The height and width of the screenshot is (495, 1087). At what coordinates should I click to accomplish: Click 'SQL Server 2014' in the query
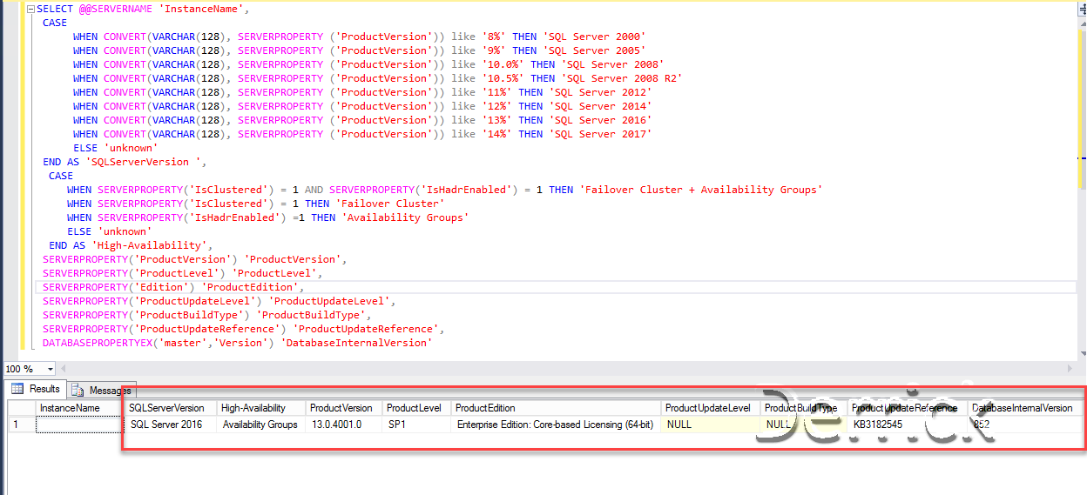point(600,106)
